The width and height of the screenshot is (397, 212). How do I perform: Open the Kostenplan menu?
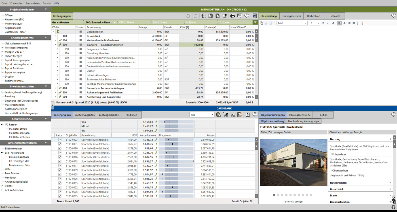[x=16, y=3]
